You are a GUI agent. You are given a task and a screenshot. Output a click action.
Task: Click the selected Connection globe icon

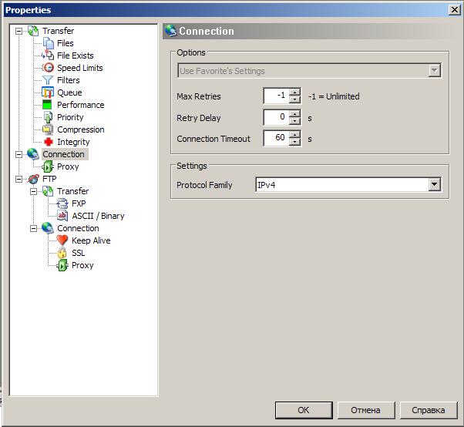pyautogui.click(x=33, y=154)
